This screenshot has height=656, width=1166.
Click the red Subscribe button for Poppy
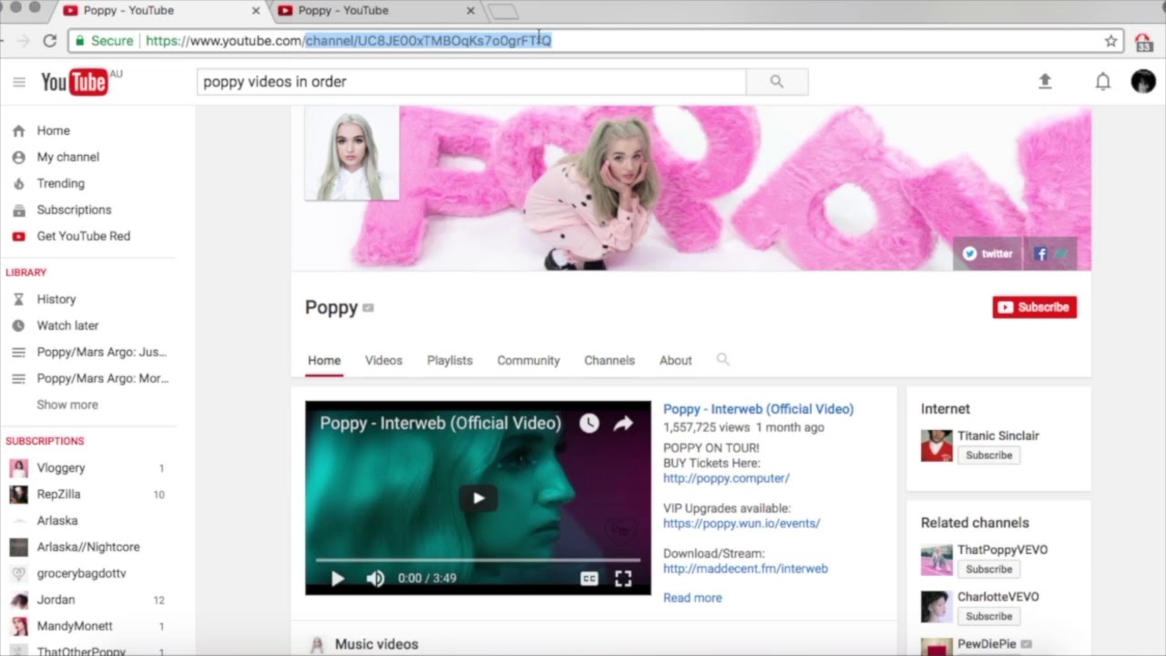(x=1035, y=307)
